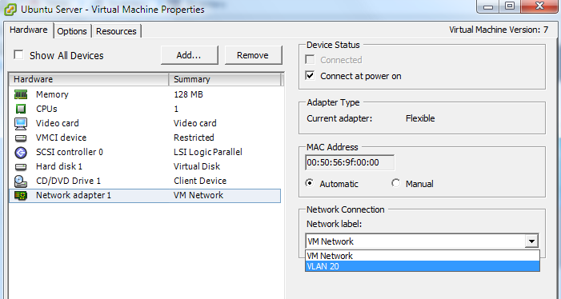Screen dimensions: 561x299
Task: Click the Hard disk 1 icon
Action: (21, 166)
